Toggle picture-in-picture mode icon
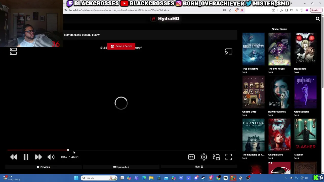The height and width of the screenshot is (182, 324). tap(216, 157)
